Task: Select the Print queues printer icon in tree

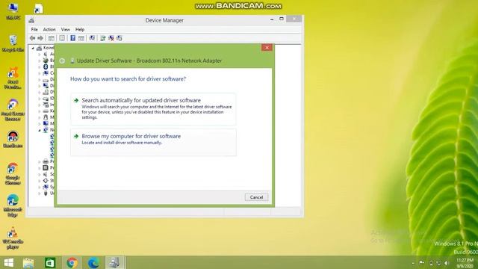Action: click(x=46, y=161)
